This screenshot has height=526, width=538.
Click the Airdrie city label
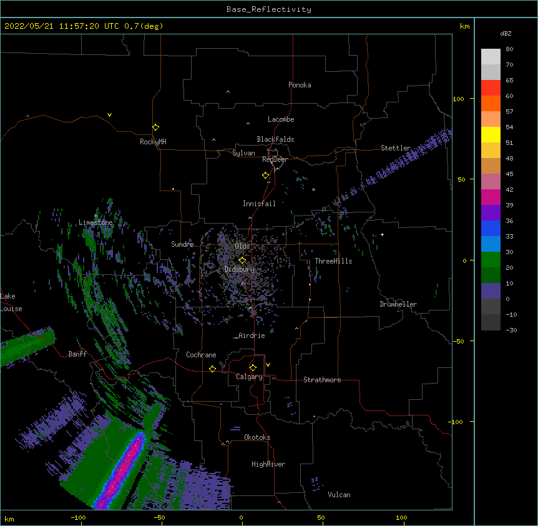coord(252,335)
